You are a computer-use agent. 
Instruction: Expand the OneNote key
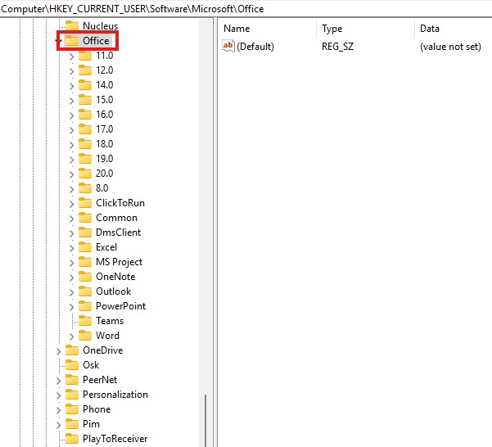tap(71, 278)
